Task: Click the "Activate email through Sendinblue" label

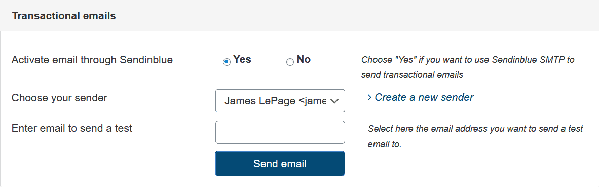Action: (x=92, y=60)
